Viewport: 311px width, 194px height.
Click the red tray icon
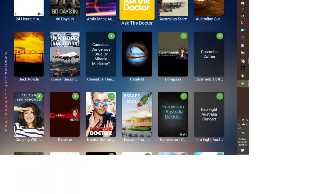(x=239, y=121)
